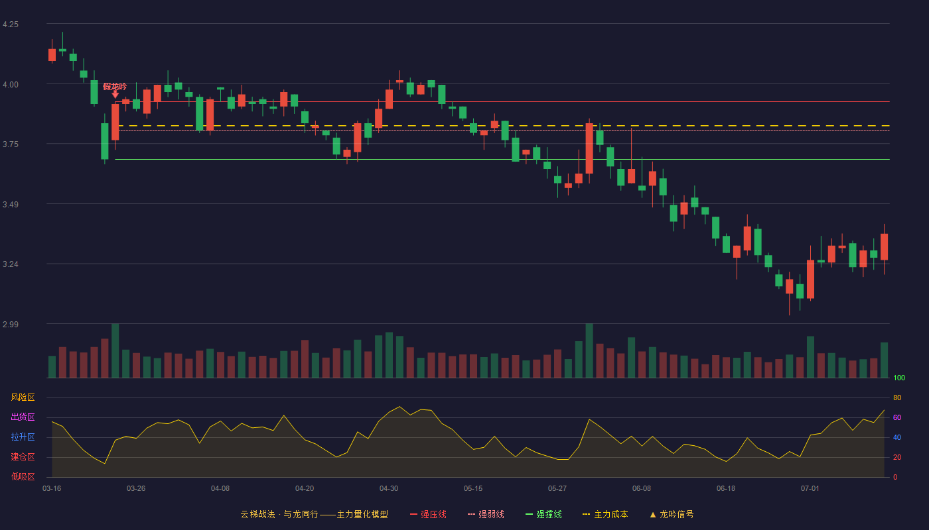Click the 建仓区 zone label
The width and height of the screenshot is (929, 530).
[x=23, y=457]
